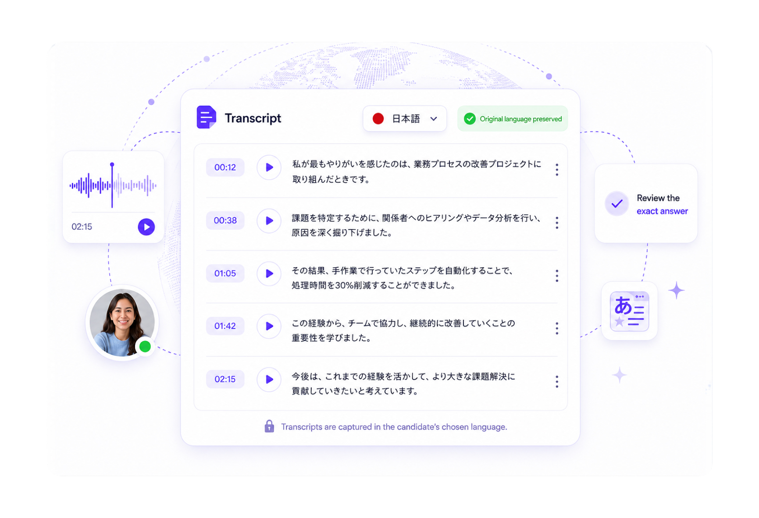Click the 00:12 timestamp badge

(225, 167)
